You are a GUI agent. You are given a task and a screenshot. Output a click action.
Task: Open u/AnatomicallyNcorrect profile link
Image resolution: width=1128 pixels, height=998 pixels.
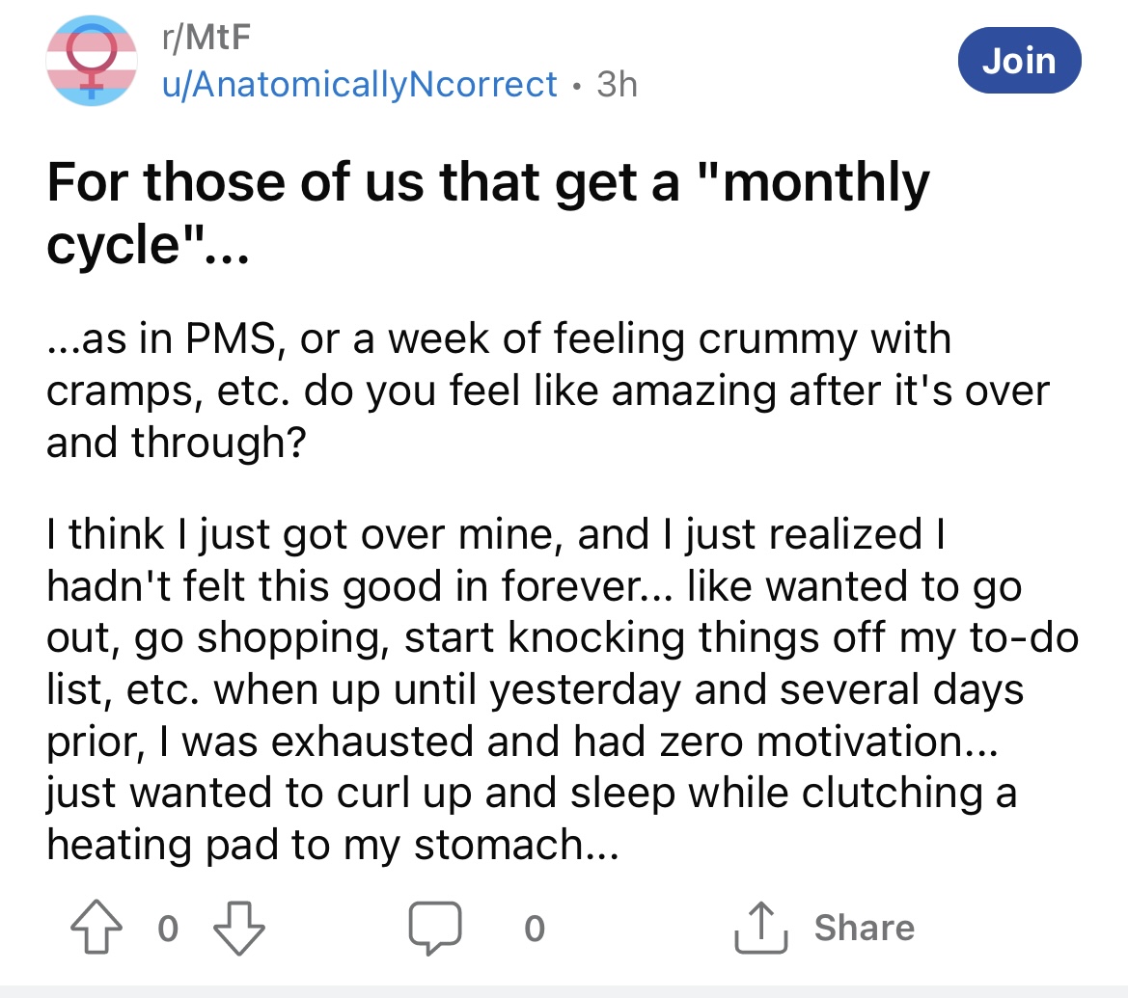pos(360,85)
